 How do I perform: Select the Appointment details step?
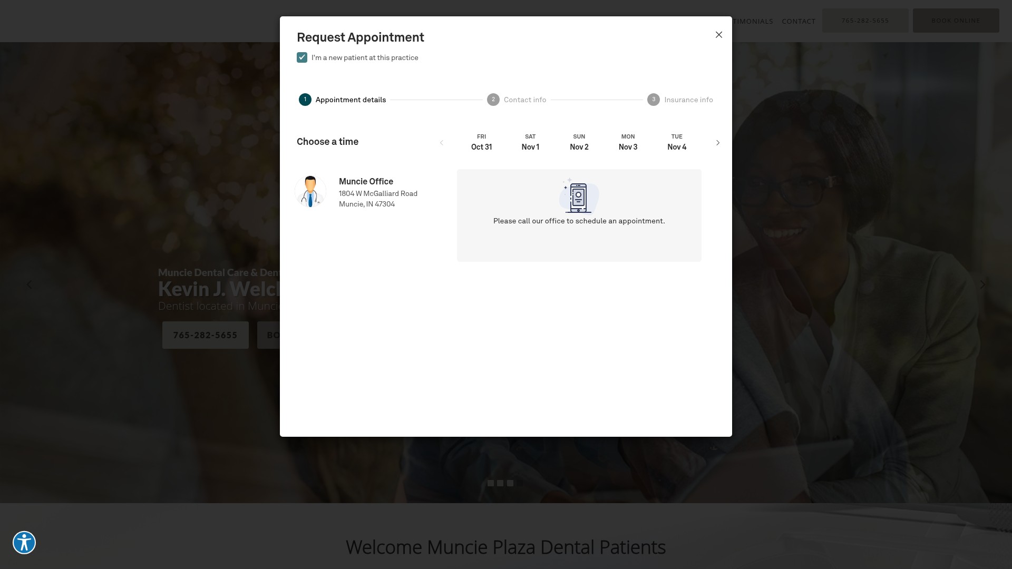point(343,100)
